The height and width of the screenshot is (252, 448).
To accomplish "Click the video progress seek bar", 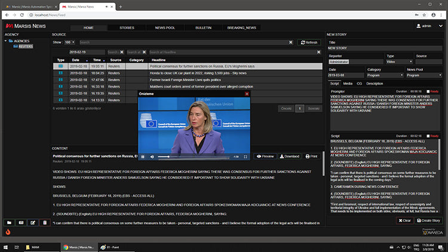I will pyautogui.click(x=191, y=156).
